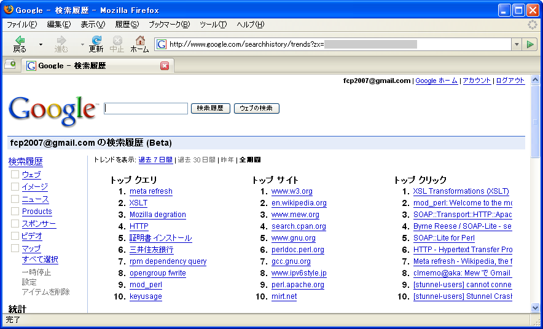Click the green Go arrow beside address bar

point(530,44)
